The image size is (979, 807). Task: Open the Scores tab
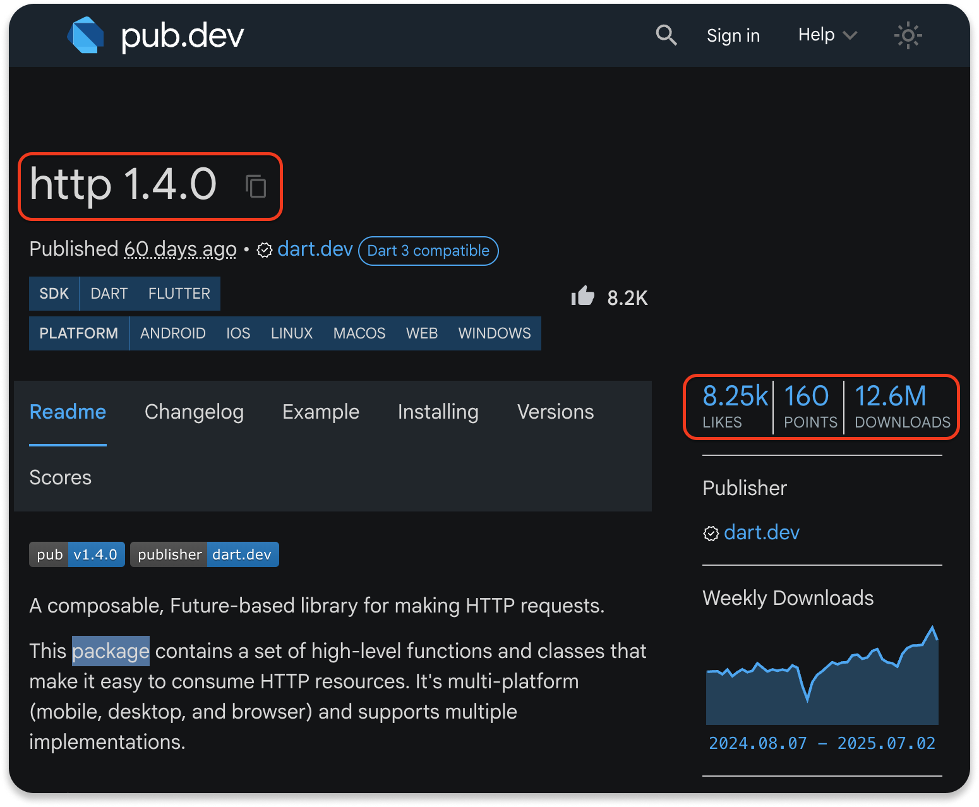pyautogui.click(x=61, y=477)
